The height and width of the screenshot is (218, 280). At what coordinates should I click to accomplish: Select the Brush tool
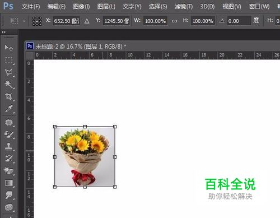[x=9, y=134]
